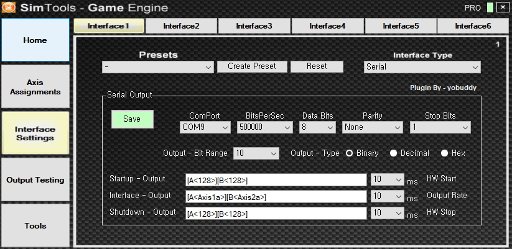Open the Stop Bits dropdown
The image size is (512, 249).
[x=440, y=127]
